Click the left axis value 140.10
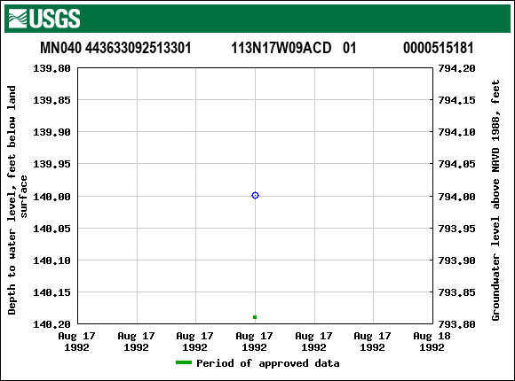Image resolution: width=515 pixels, height=381 pixels. coord(51,260)
